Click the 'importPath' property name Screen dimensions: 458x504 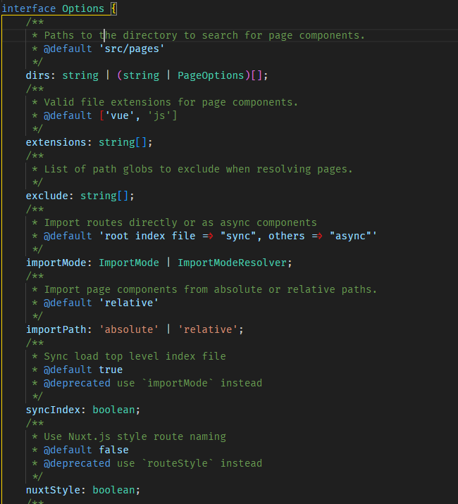[56, 329]
